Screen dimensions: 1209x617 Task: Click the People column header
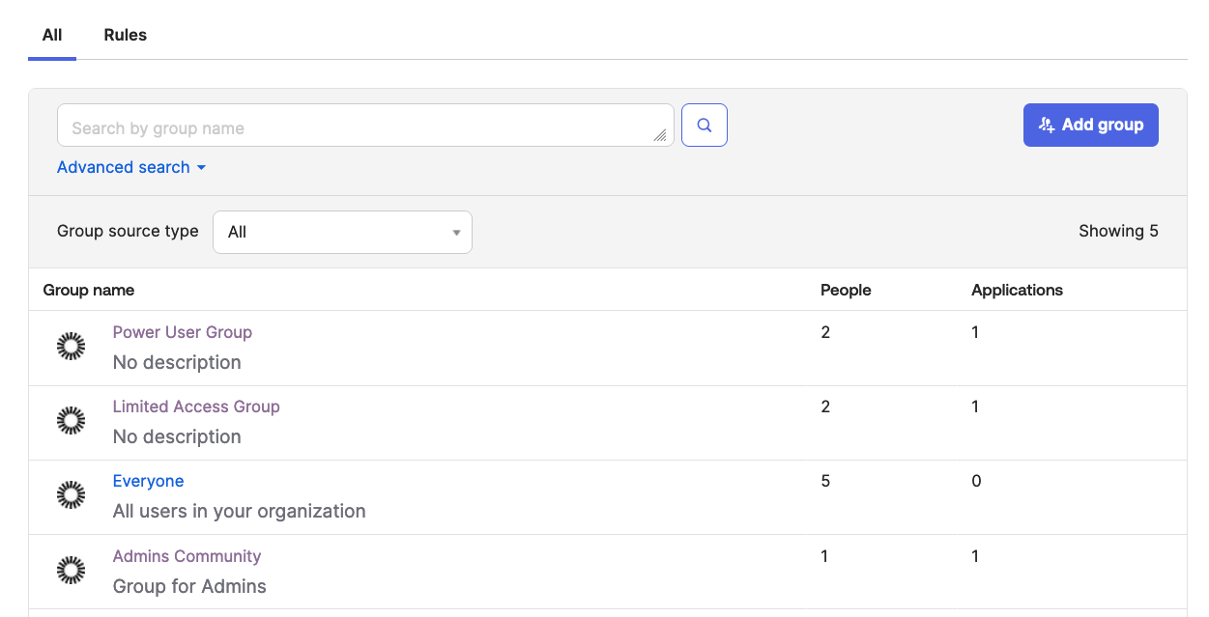click(x=846, y=290)
